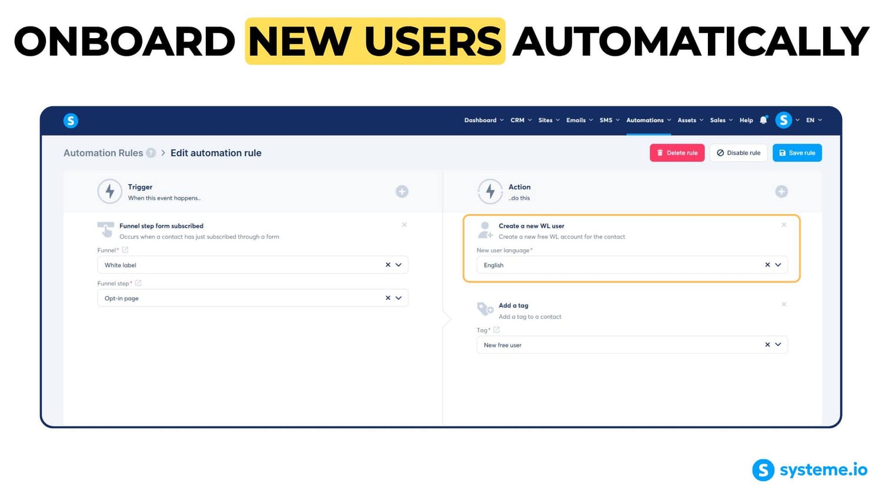Viewport: 882px width, 496px height.
Task: Add a new trigger with the plus icon
Action: click(x=402, y=192)
